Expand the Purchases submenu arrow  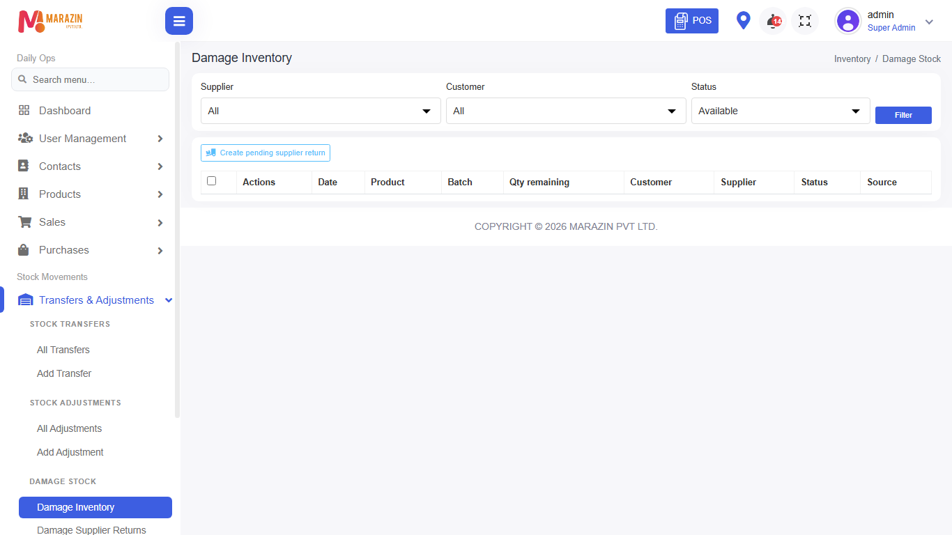click(160, 250)
